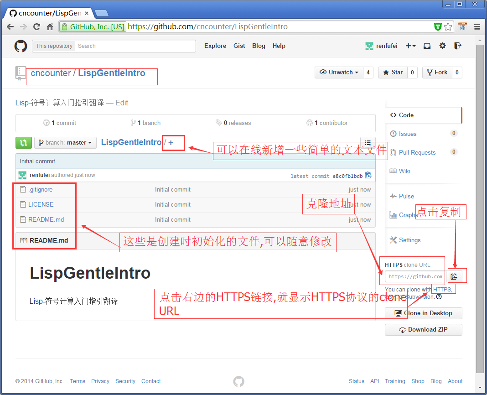Open the cncounter owner link
Screen dimensions: 487x395
click(x=51, y=73)
